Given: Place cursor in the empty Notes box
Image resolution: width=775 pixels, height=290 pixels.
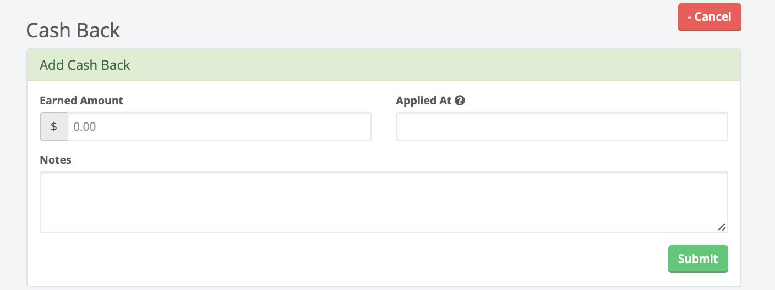Looking at the screenshot, I should (384, 202).
